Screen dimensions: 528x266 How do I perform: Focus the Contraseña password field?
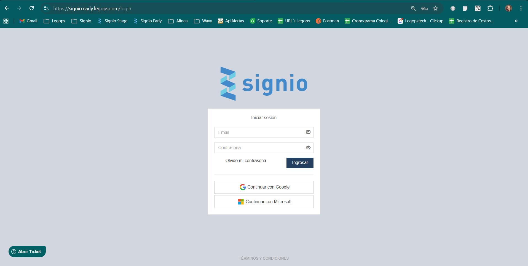coord(264,148)
